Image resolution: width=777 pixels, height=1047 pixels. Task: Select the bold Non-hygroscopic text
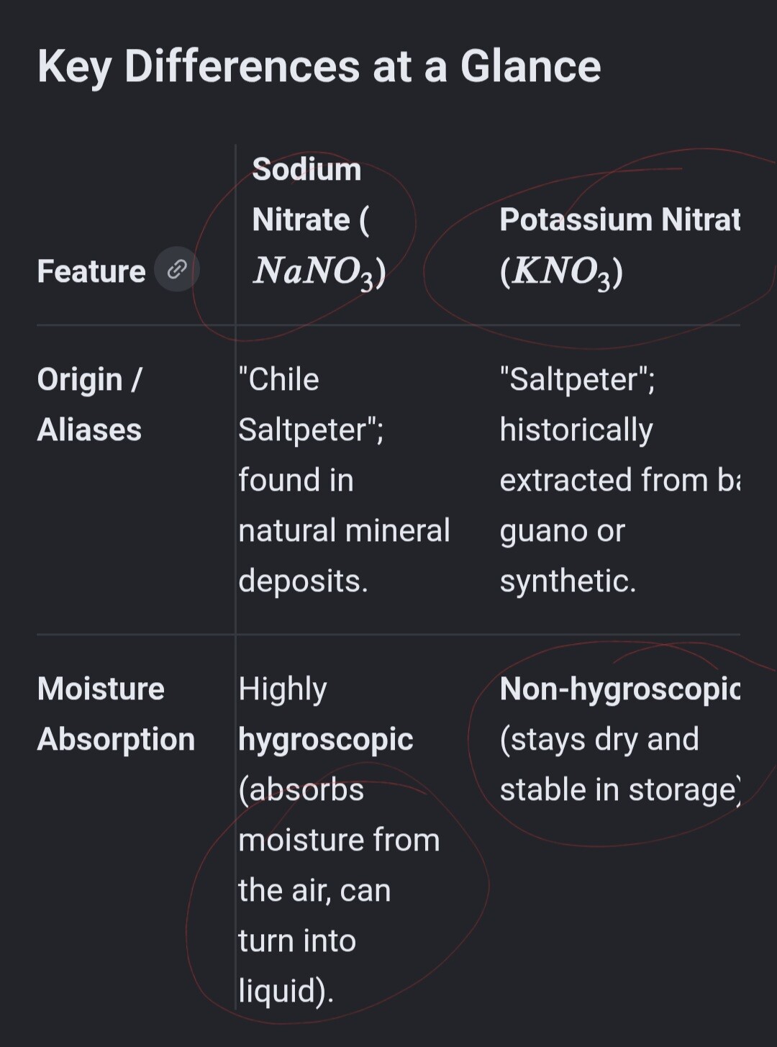(x=619, y=689)
